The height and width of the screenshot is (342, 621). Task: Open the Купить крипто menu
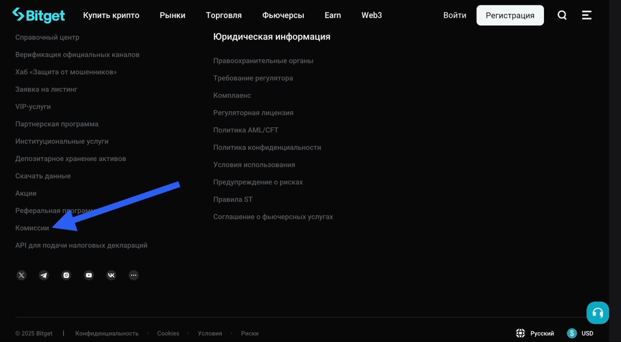[111, 15]
